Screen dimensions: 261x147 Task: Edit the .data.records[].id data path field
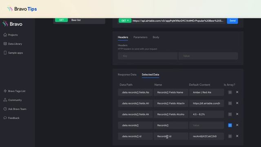click(x=135, y=136)
